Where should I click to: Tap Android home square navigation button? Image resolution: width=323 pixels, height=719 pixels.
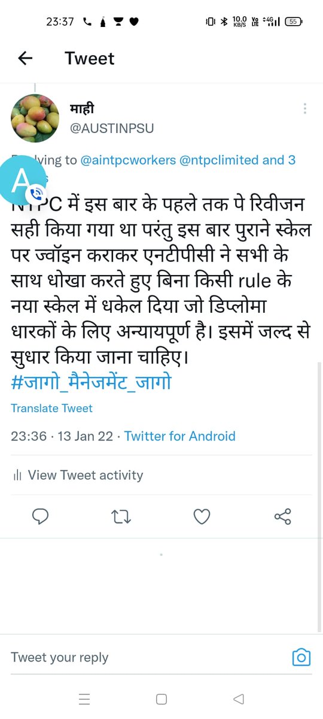[161, 699]
